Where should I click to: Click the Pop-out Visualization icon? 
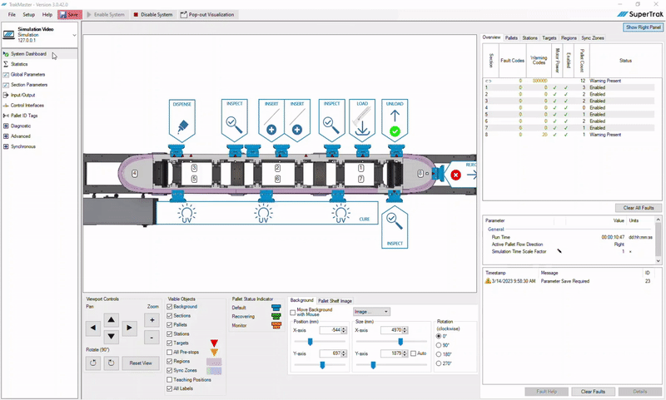[x=183, y=14]
